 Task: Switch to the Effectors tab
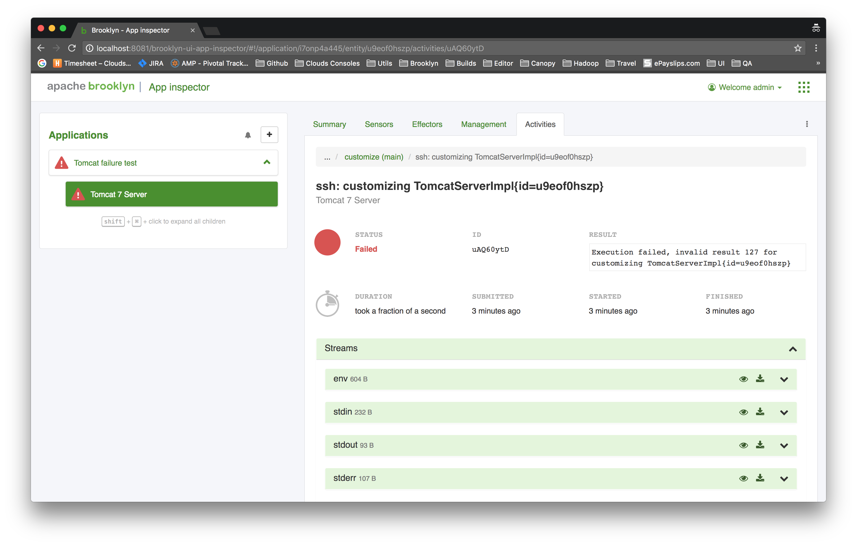427,124
